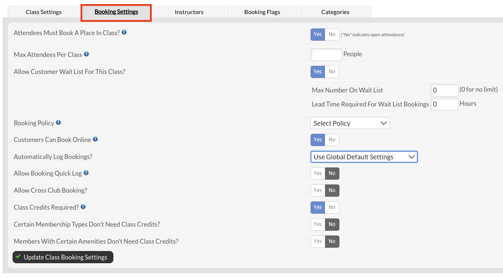Image resolution: width=503 pixels, height=278 pixels.
Task: Select No for Allow Cross Club Booking
Action: (x=332, y=190)
